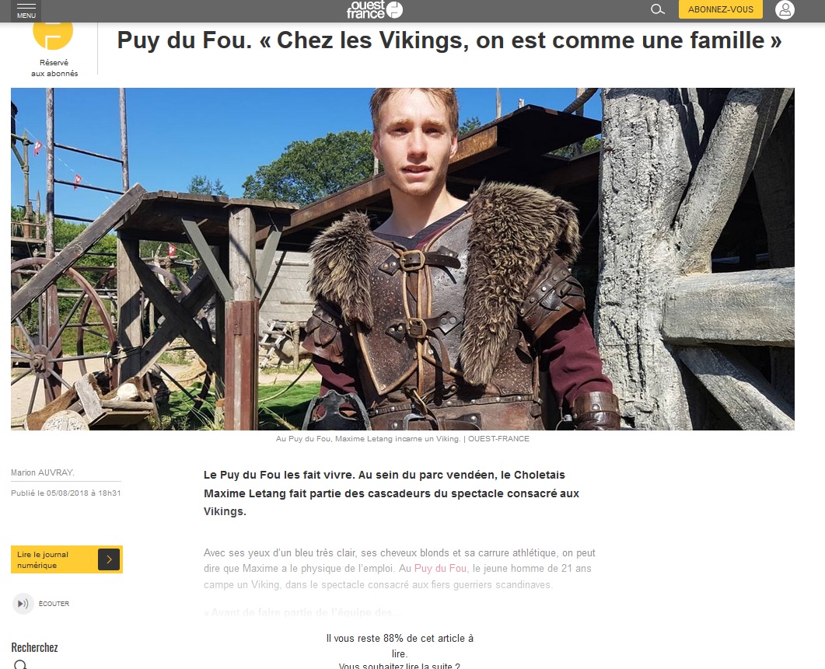Open the hamburger MENU icon
This screenshot has width=825, height=669.
pos(26,6)
